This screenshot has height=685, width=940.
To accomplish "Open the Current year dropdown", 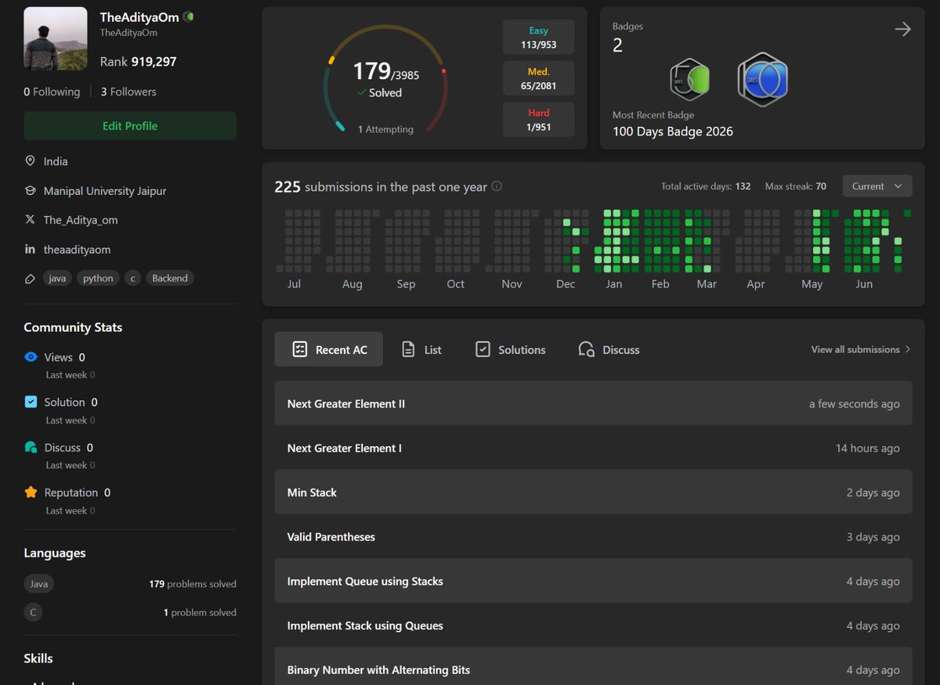I will pyautogui.click(x=877, y=186).
